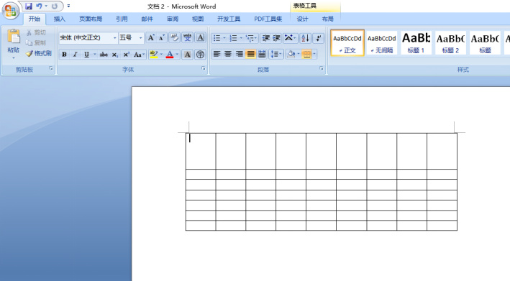Toggle bold formatting

pos(65,55)
